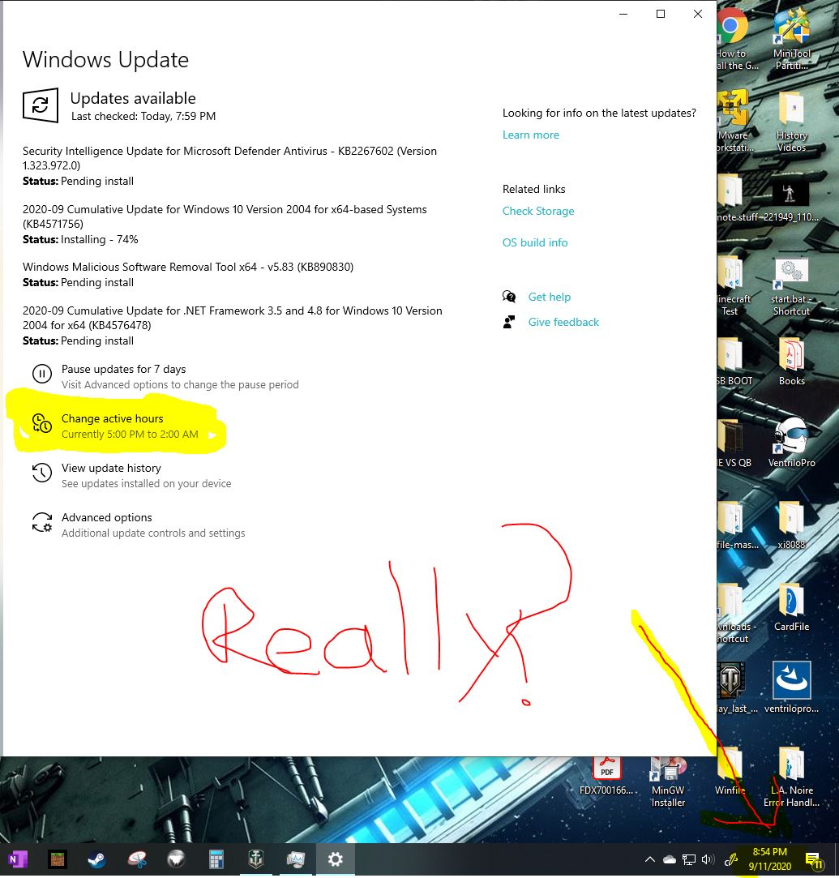
Task: Open View update history
Action: pyautogui.click(x=131, y=475)
